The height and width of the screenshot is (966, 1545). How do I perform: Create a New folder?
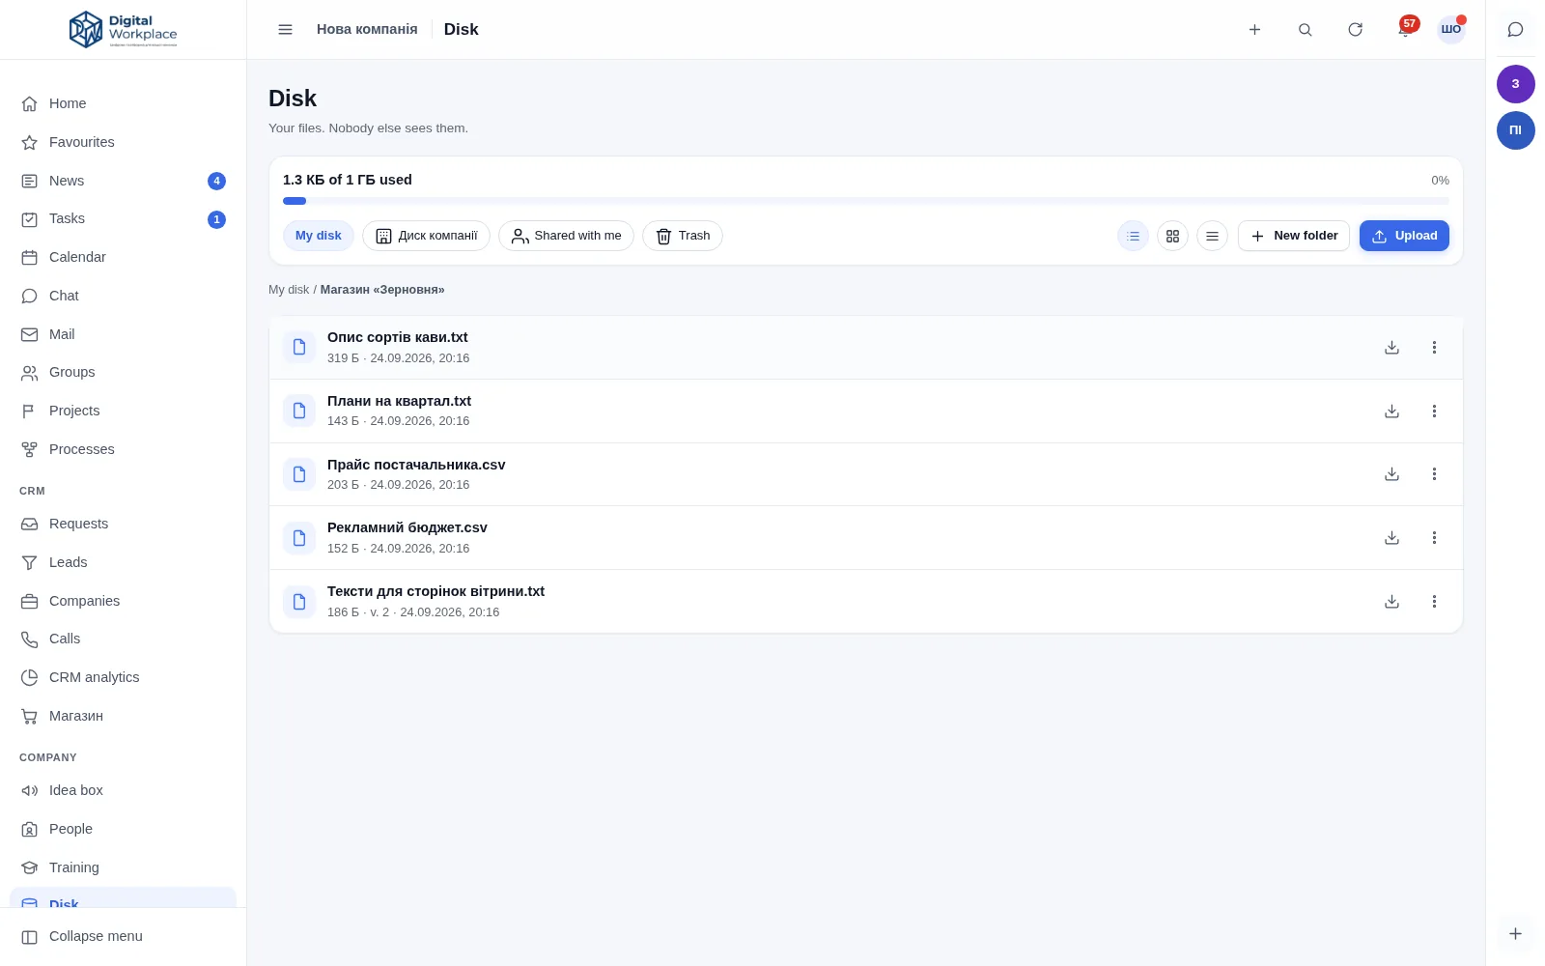1294,236
